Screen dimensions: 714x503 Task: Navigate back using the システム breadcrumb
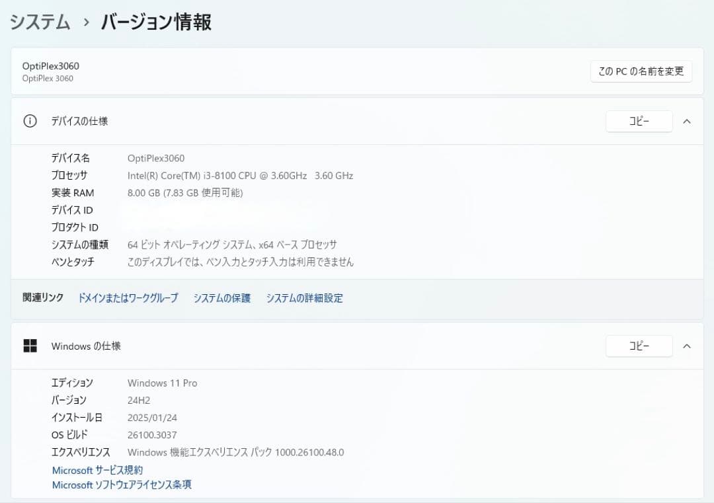pos(38,22)
